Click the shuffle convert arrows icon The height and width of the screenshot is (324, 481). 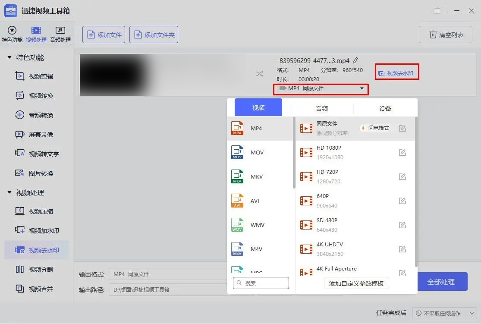point(260,74)
